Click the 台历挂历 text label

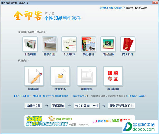point(108,54)
